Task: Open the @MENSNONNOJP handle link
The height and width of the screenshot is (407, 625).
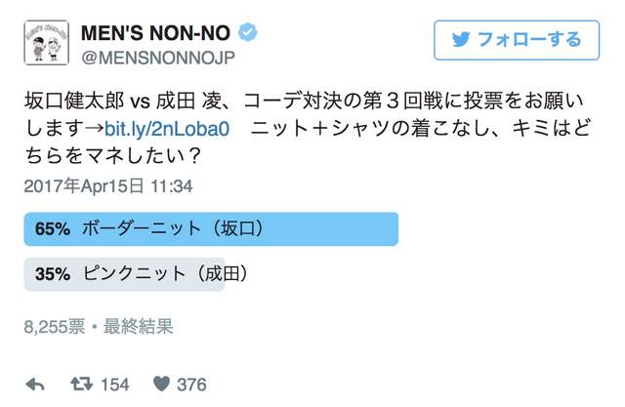Action: (x=165, y=59)
